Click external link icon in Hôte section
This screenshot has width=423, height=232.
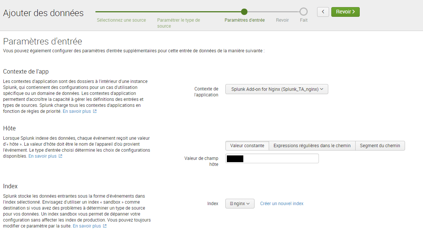point(60,156)
